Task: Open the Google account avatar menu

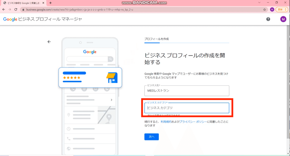Action: click(283, 19)
